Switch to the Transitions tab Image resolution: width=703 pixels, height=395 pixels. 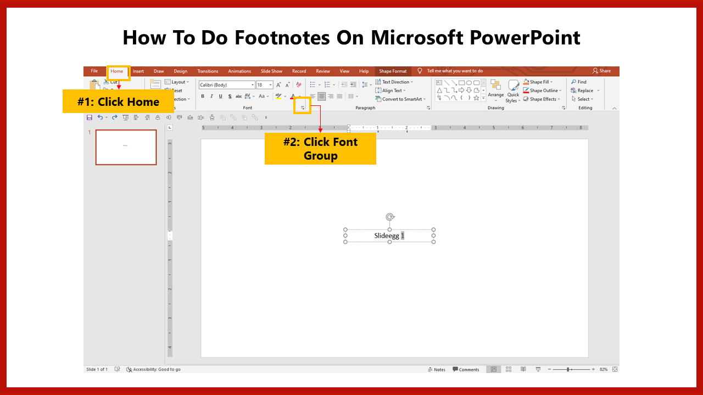point(208,71)
